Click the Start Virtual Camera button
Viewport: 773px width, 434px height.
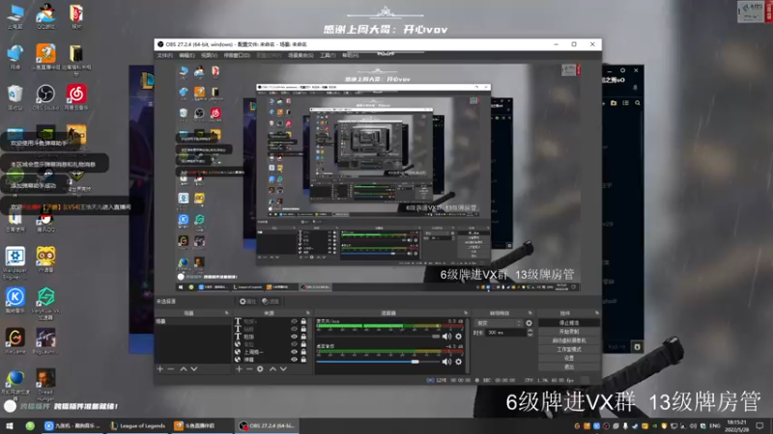pyautogui.click(x=569, y=340)
